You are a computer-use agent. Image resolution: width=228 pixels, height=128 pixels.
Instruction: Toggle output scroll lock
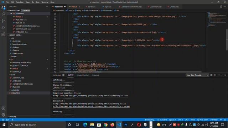click(215, 75)
